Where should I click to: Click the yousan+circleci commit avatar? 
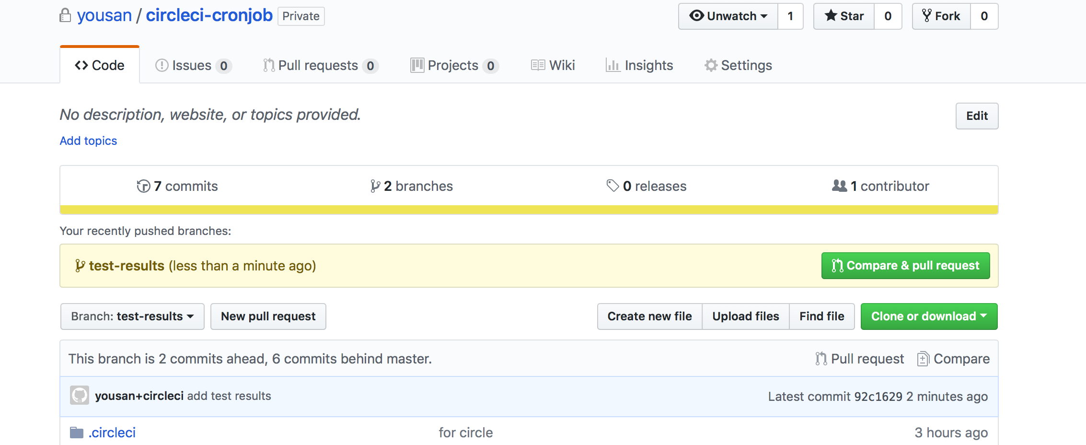80,396
